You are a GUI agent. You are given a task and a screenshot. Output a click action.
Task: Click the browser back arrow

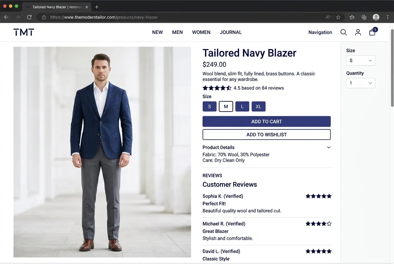[x=6, y=17]
